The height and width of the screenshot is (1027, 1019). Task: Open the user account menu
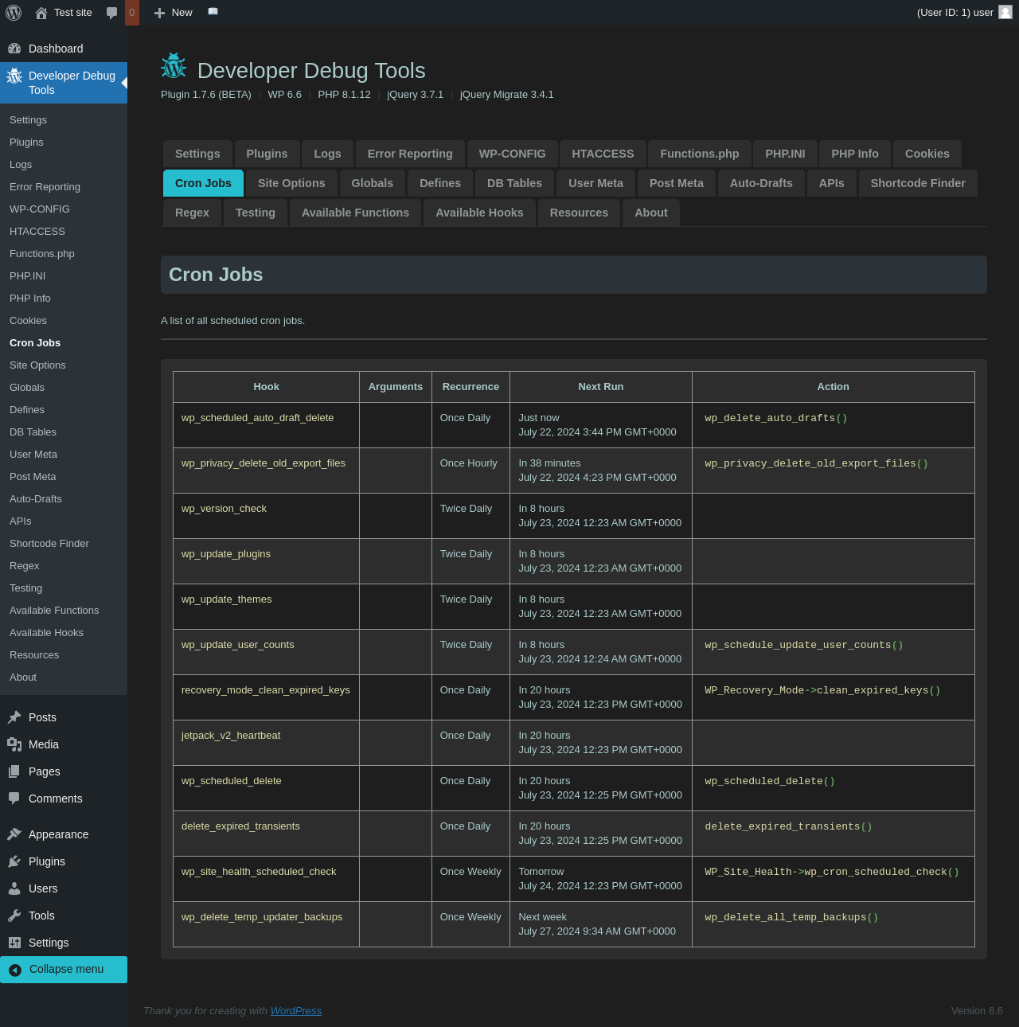pos(955,13)
